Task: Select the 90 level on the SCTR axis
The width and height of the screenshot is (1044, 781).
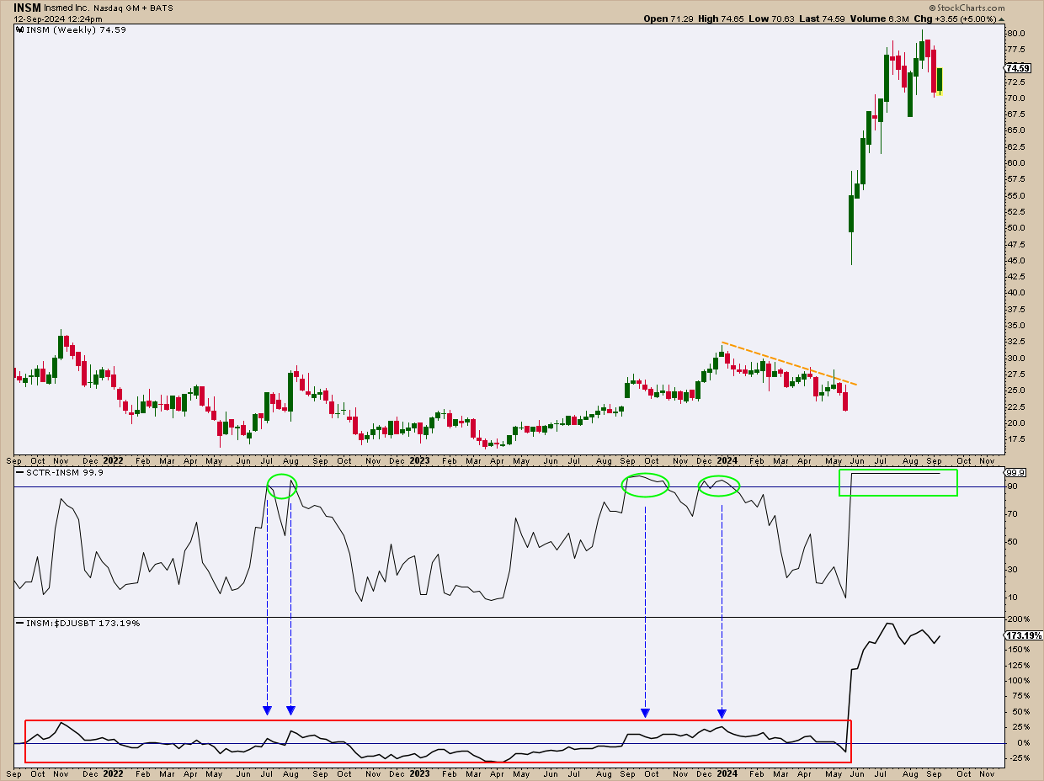Action: [x=1012, y=487]
